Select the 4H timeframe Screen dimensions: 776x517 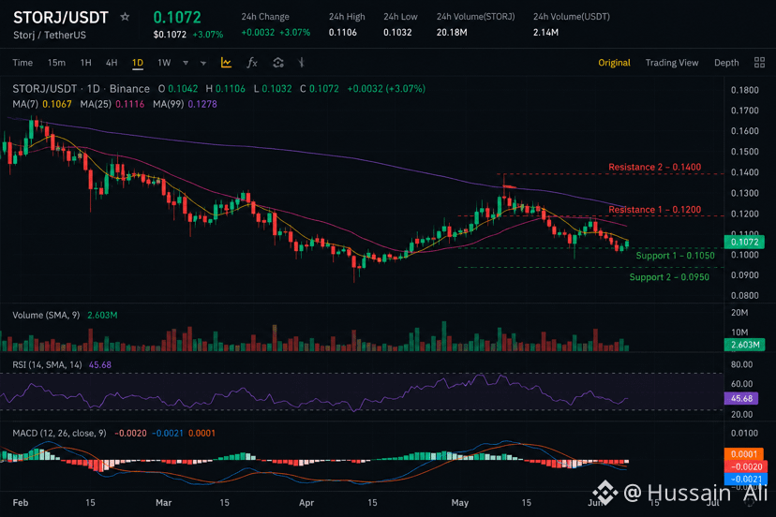[112, 63]
